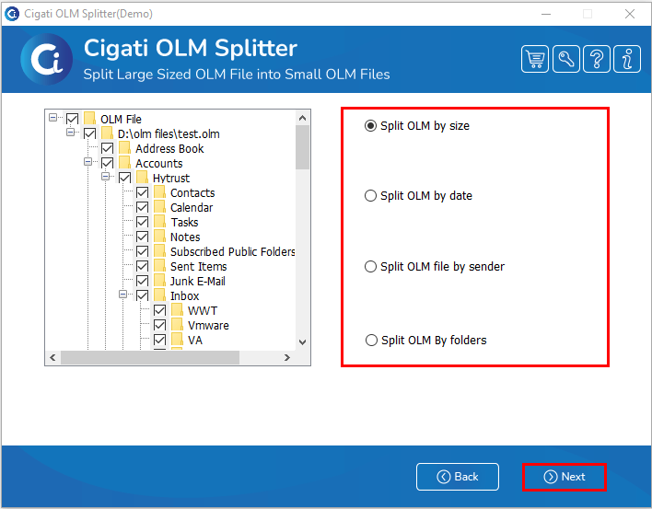Choose Split OLM file by sender
Image resolution: width=652 pixels, height=509 pixels.
435,266
